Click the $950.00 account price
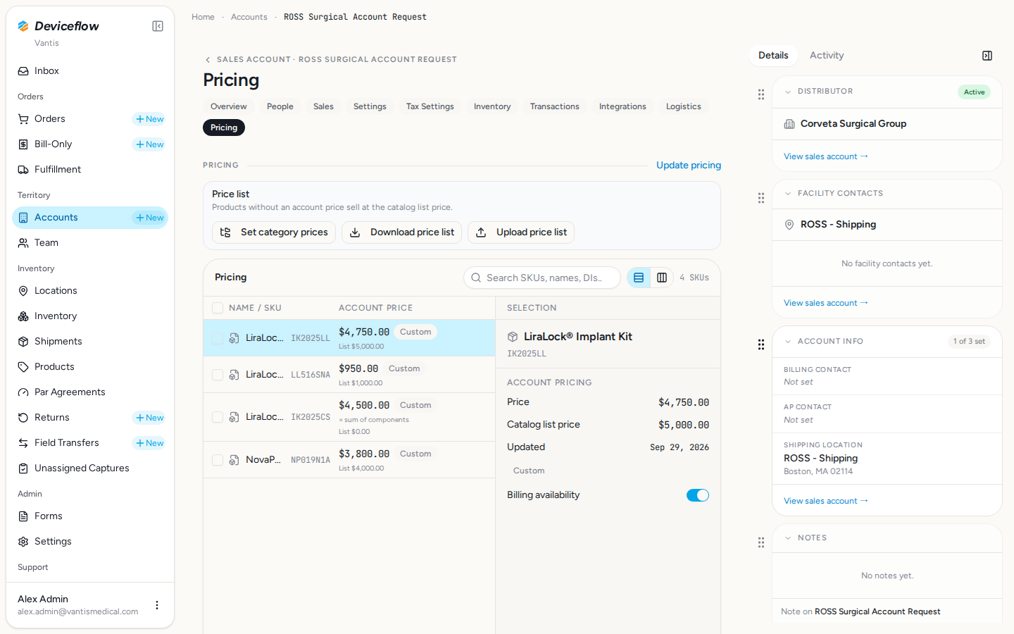Screen dimensions: 1014x634 [358, 368]
